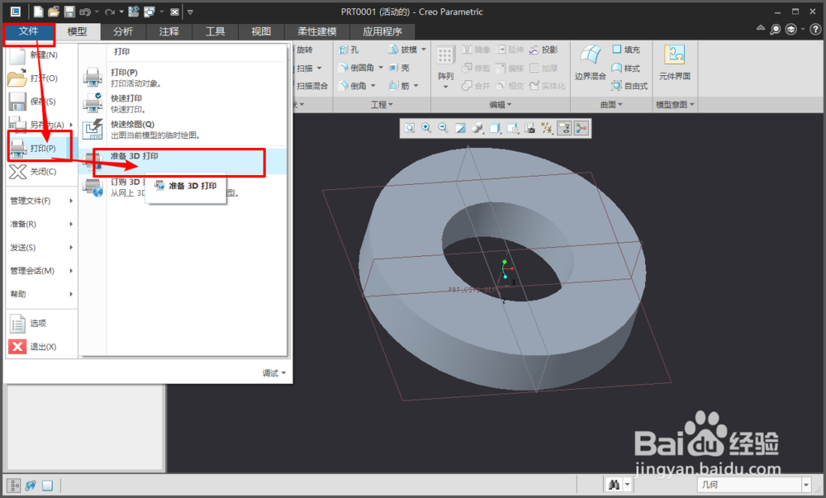826x498 pixels.
Task: Switch to the 分析 (Analysis) ribbon tab
Action: coord(123,31)
